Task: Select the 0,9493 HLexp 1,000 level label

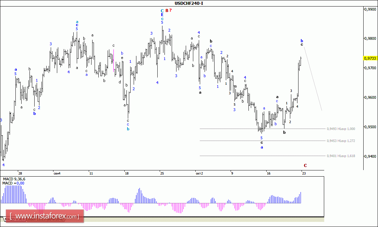Action: tap(341, 129)
